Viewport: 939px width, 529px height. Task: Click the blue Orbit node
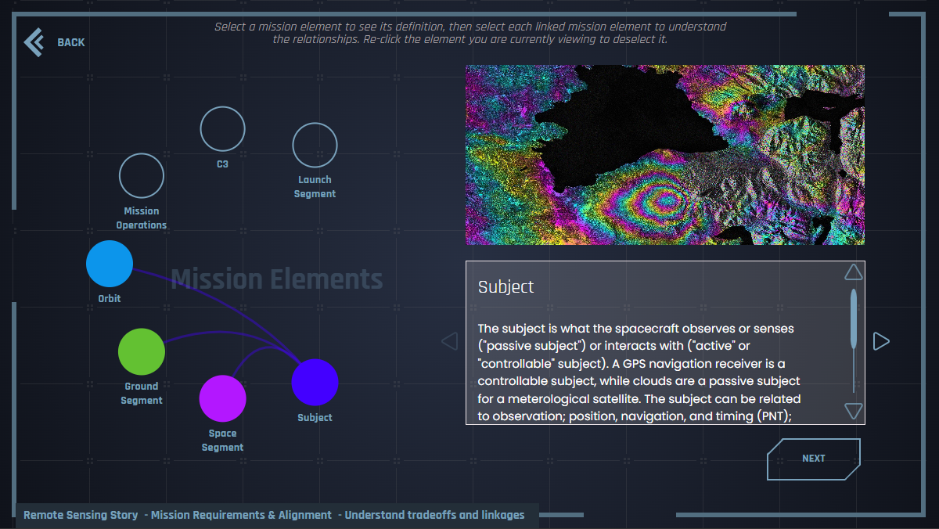110,264
